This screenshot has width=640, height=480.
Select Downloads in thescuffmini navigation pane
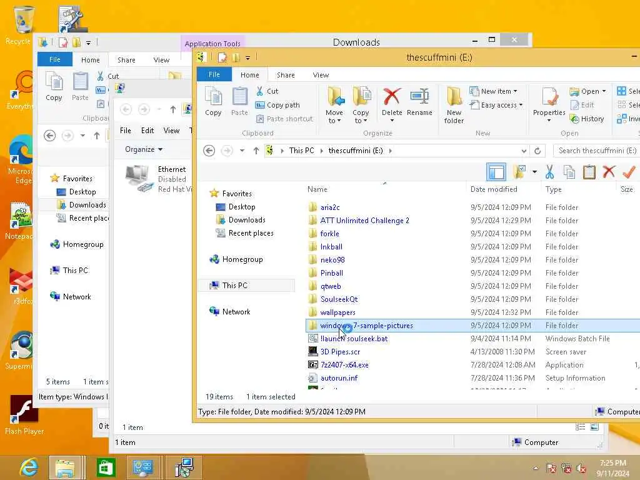point(246,219)
